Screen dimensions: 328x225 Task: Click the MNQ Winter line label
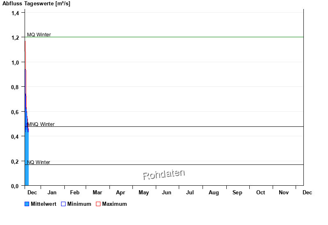point(41,124)
